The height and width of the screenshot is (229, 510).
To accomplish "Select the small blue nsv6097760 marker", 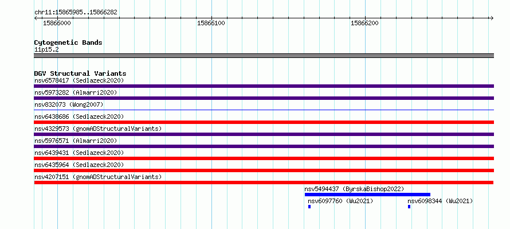I will point(309,207).
